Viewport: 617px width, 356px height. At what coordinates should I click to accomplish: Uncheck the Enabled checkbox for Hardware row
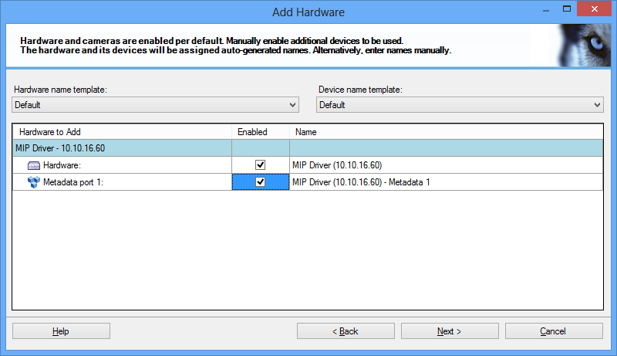tap(260, 165)
